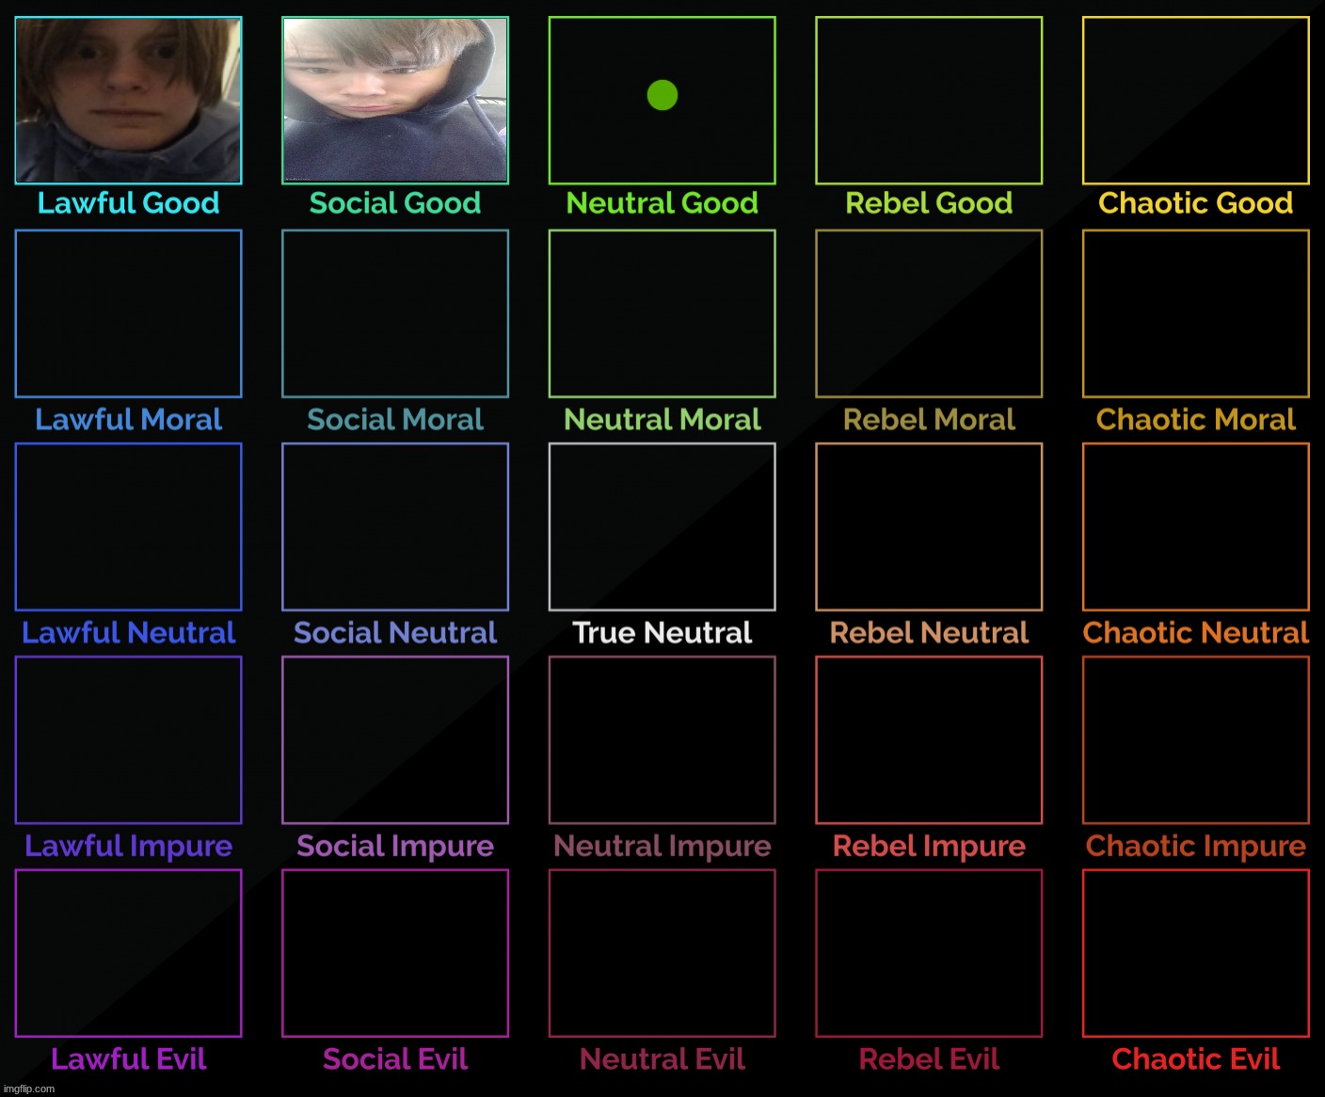Click the Social Neutral label text
The height and width of the screenshot is (1097, 1325).
coord(395,632)
